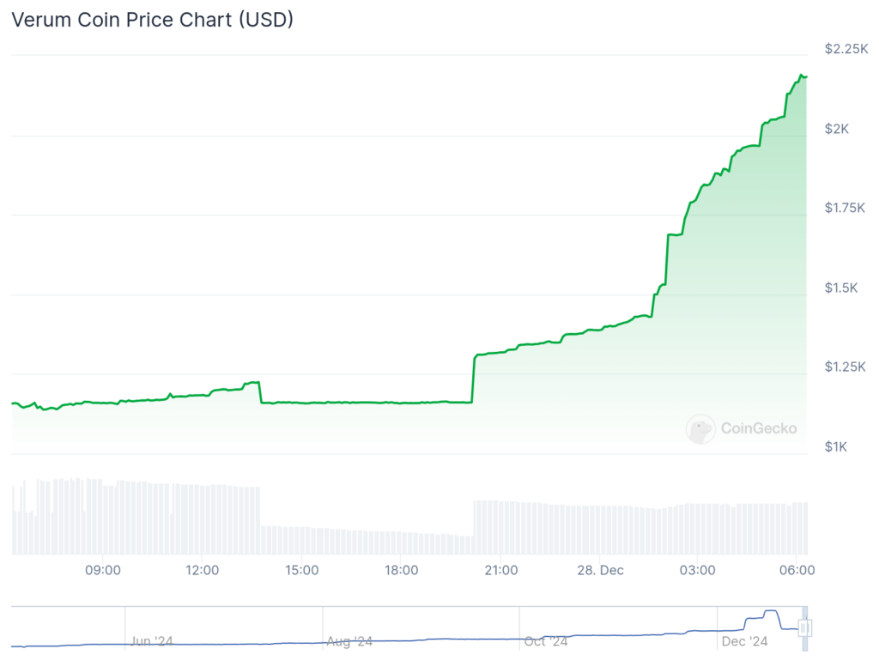
Task: Click the 28. Dec date axis label
Action: click(600, 570)
